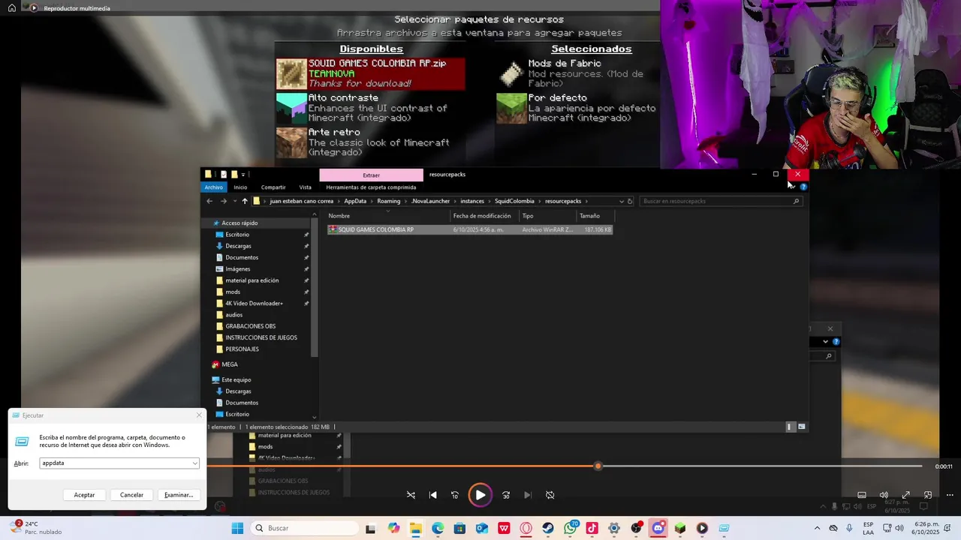Select the SQUID GAMES COLOMBIA RP file

coord(470,229)
